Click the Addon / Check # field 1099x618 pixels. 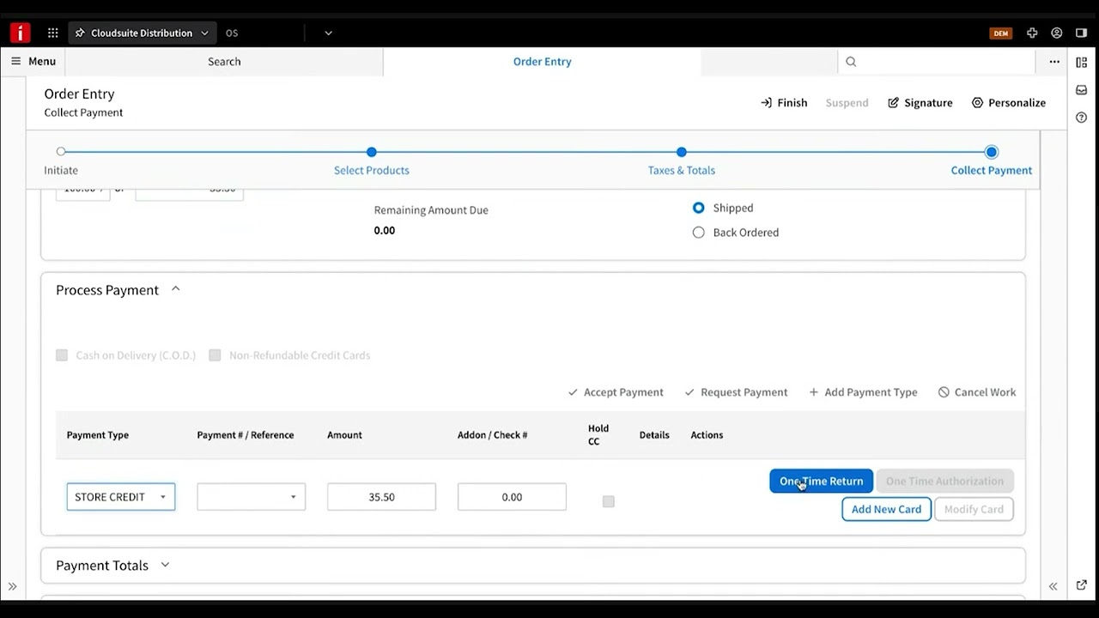coord(512,497)
